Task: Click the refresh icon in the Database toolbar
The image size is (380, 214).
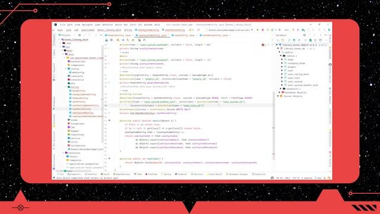Action: (x=289, y=40)
